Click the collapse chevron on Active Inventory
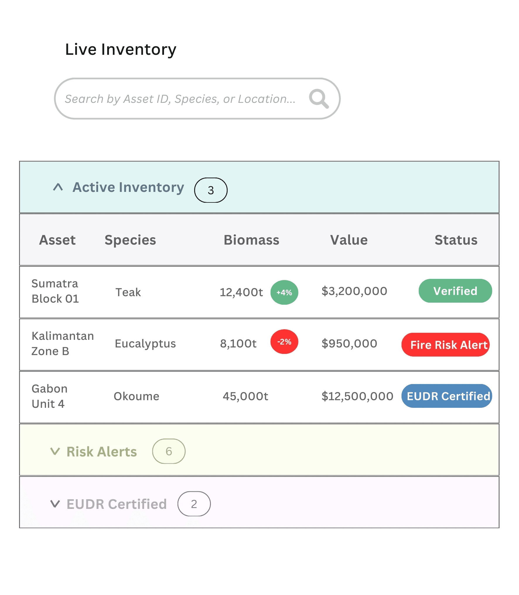Image resolution: width=519 pixels, height=595 pixels. (x=58, y=187)
